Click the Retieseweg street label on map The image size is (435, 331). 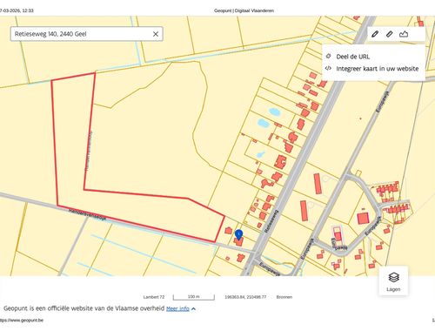point(271,220)
